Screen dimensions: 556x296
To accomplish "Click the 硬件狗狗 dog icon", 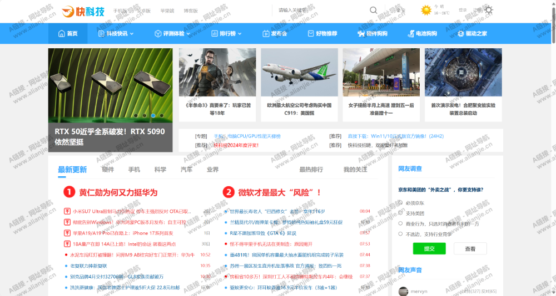I will point(361,34).
